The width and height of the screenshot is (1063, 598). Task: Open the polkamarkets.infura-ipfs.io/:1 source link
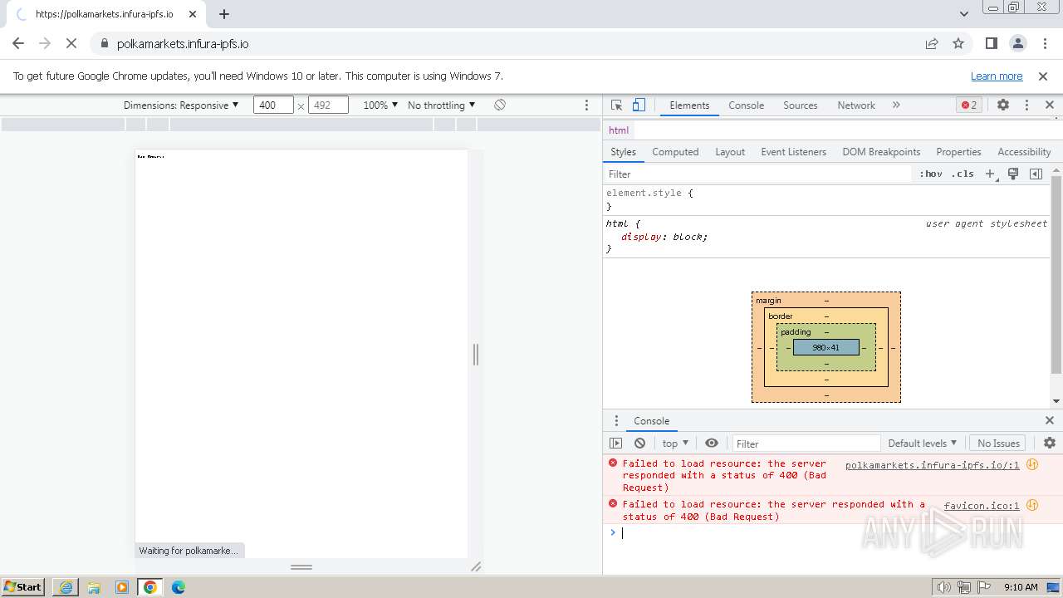[x=932, y=465]
